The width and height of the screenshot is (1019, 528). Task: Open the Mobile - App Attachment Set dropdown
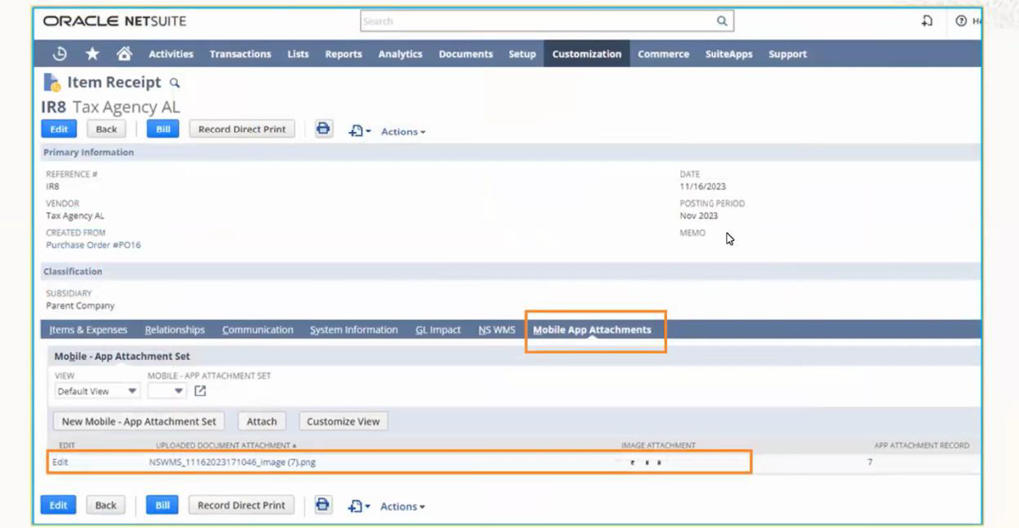point(167,391)
